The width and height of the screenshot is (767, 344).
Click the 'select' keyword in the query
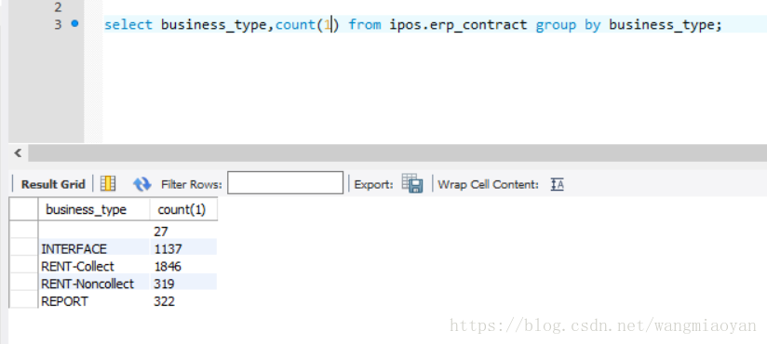[128, 24]
